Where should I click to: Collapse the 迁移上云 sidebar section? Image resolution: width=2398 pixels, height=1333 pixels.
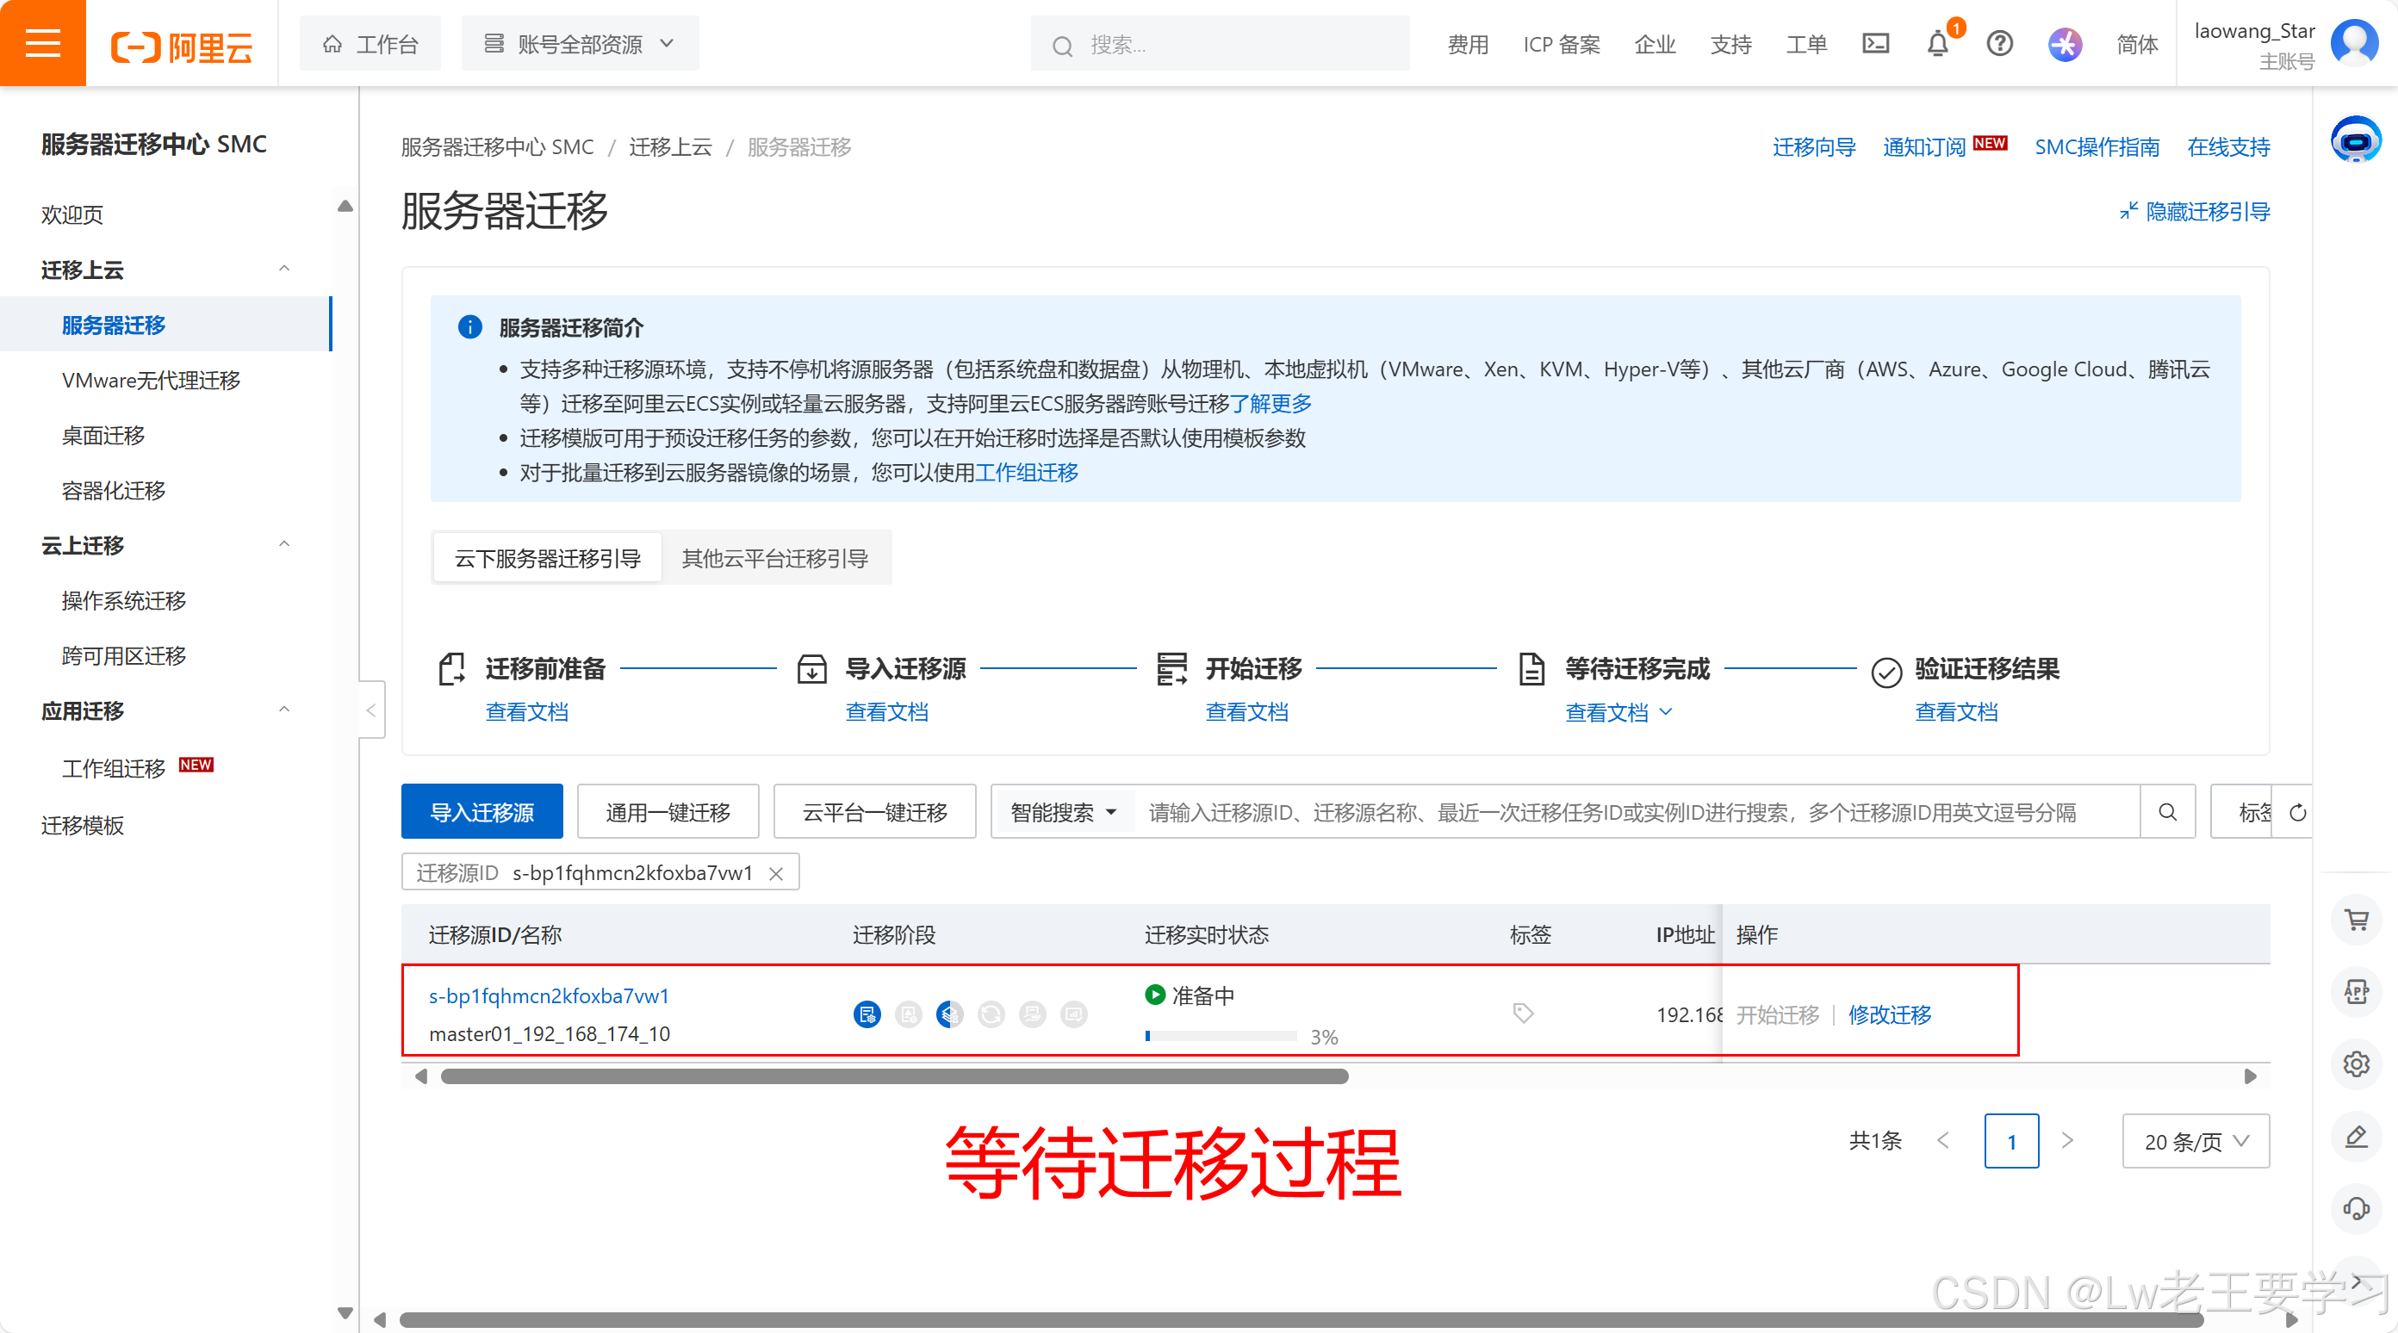pyautogui.click(x=285, y=269)
